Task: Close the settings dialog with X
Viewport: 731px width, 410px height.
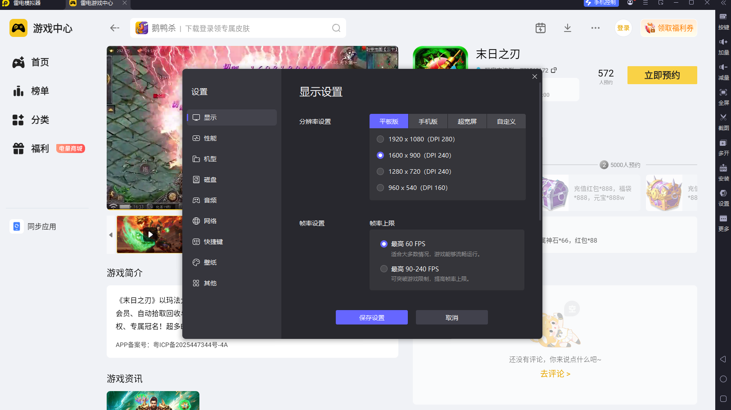Action: (535, 77)
